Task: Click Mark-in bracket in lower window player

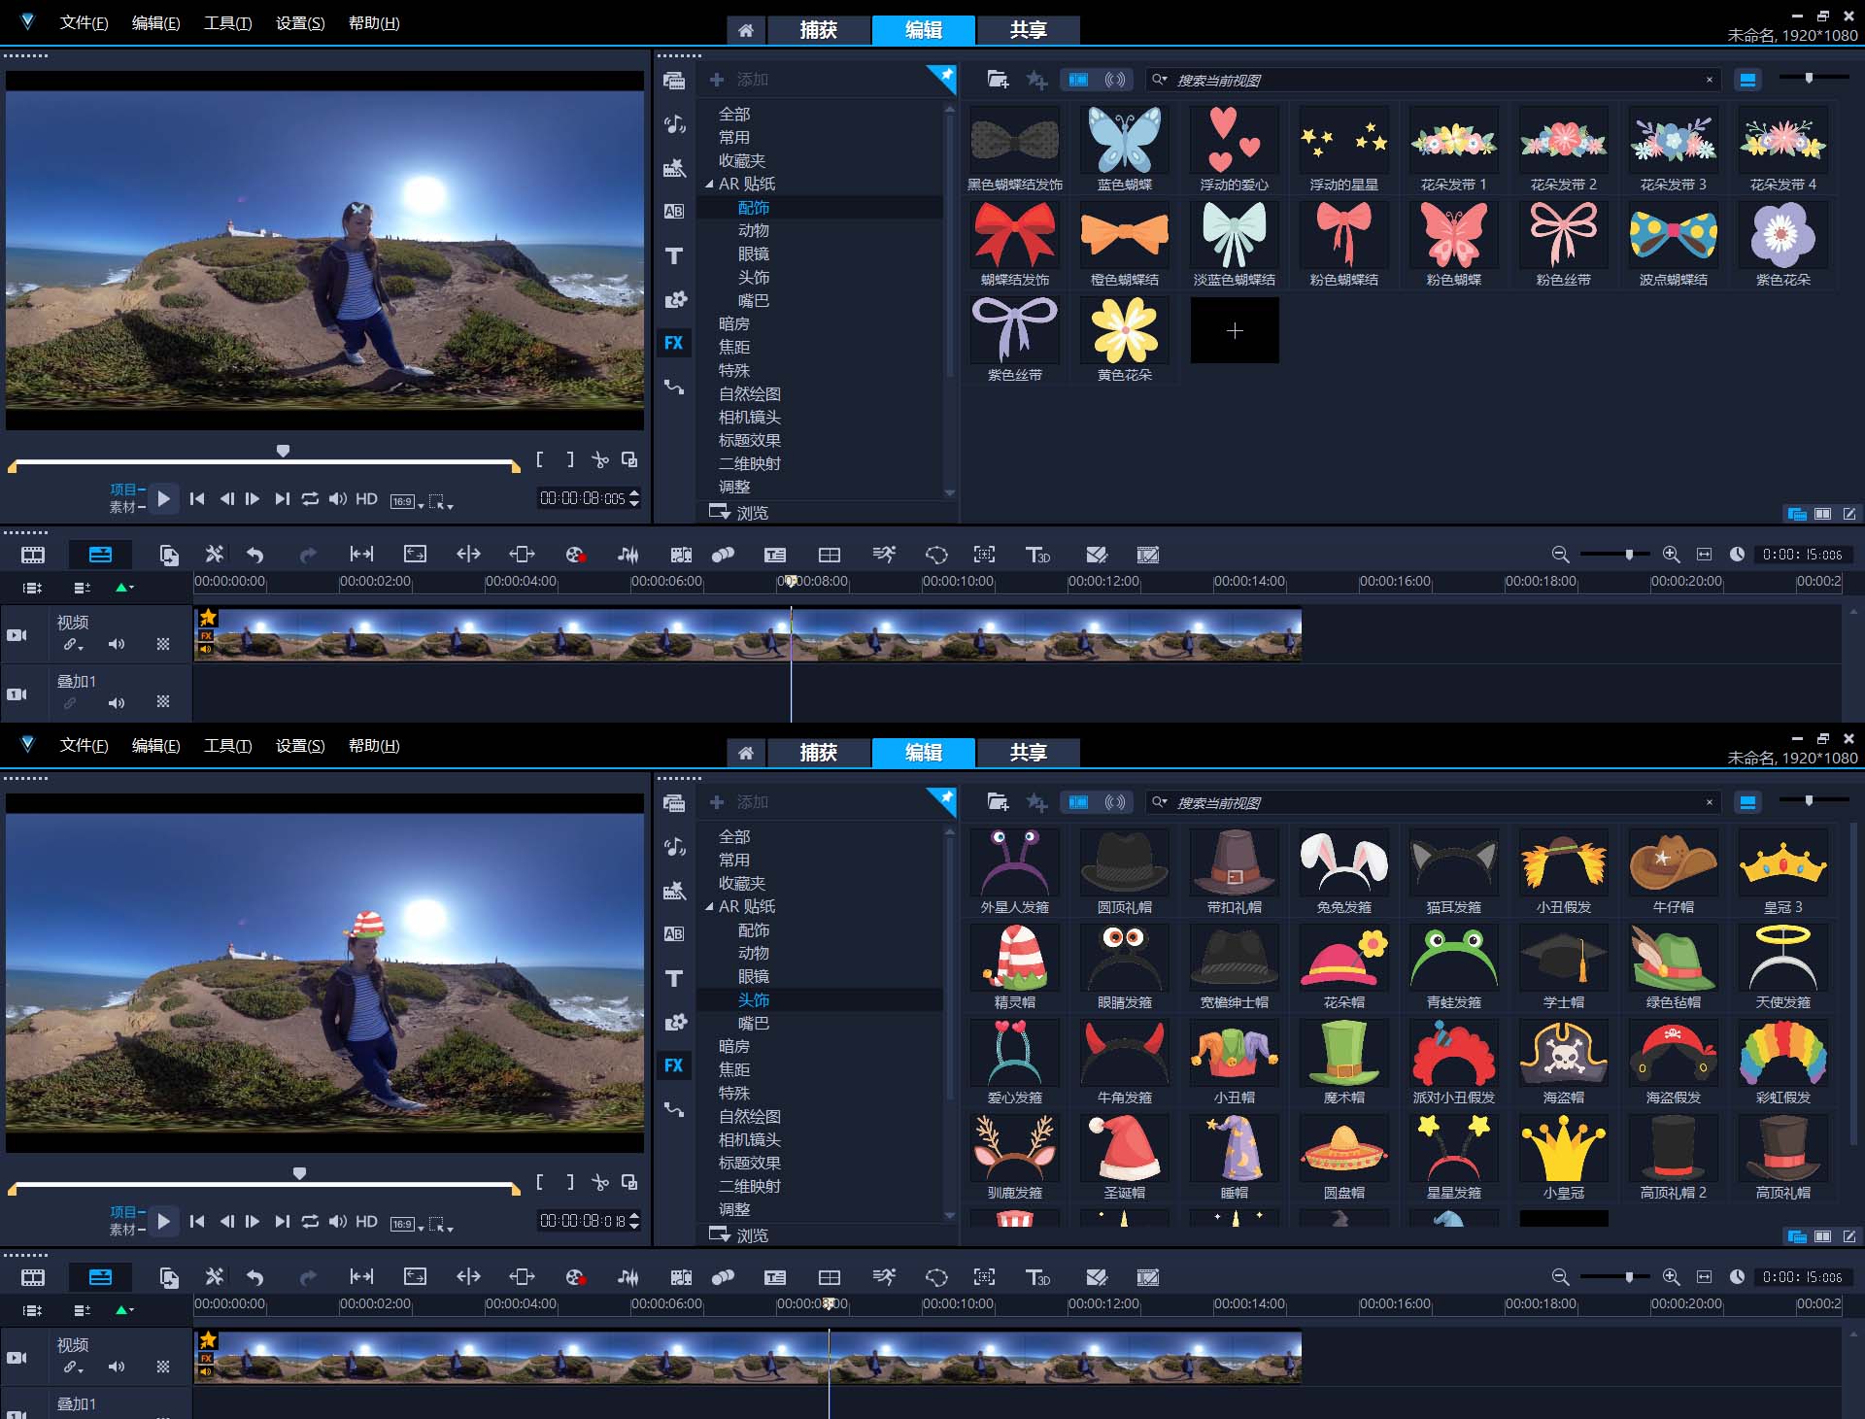Action: point(540,1182)
